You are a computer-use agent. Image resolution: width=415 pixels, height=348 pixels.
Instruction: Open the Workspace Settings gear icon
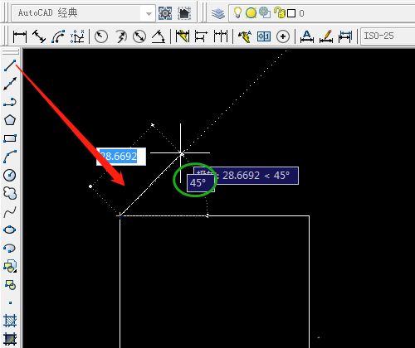pos(165,13)
